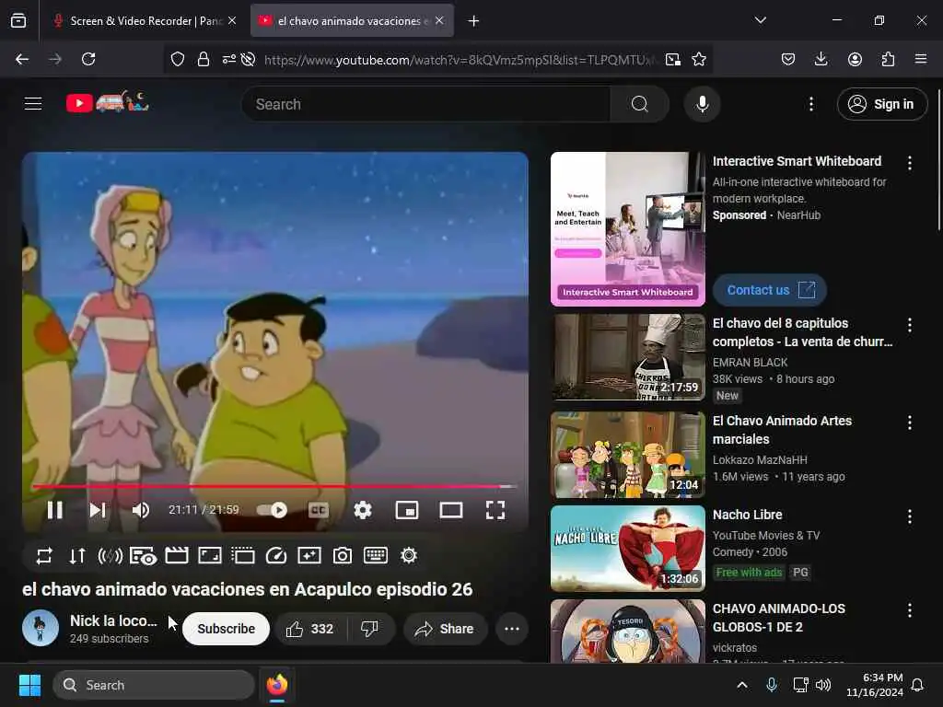Show keyboard shortcuts icon
The width and height of the screenshot is (943, 707).
(376, 555)
